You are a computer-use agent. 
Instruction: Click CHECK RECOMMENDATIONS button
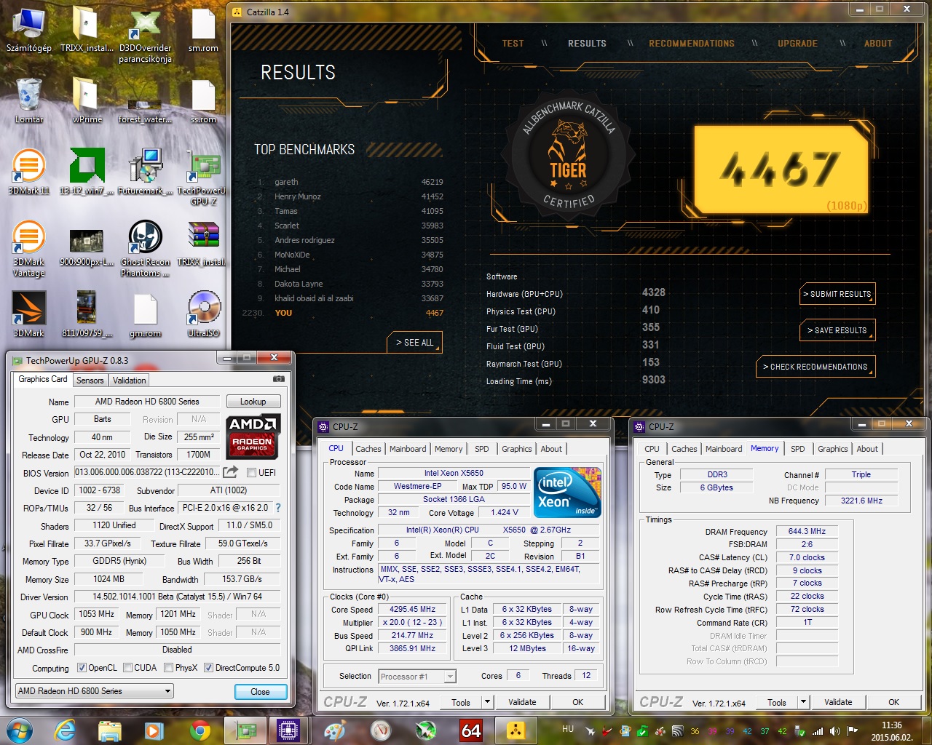tap(815, 367)
